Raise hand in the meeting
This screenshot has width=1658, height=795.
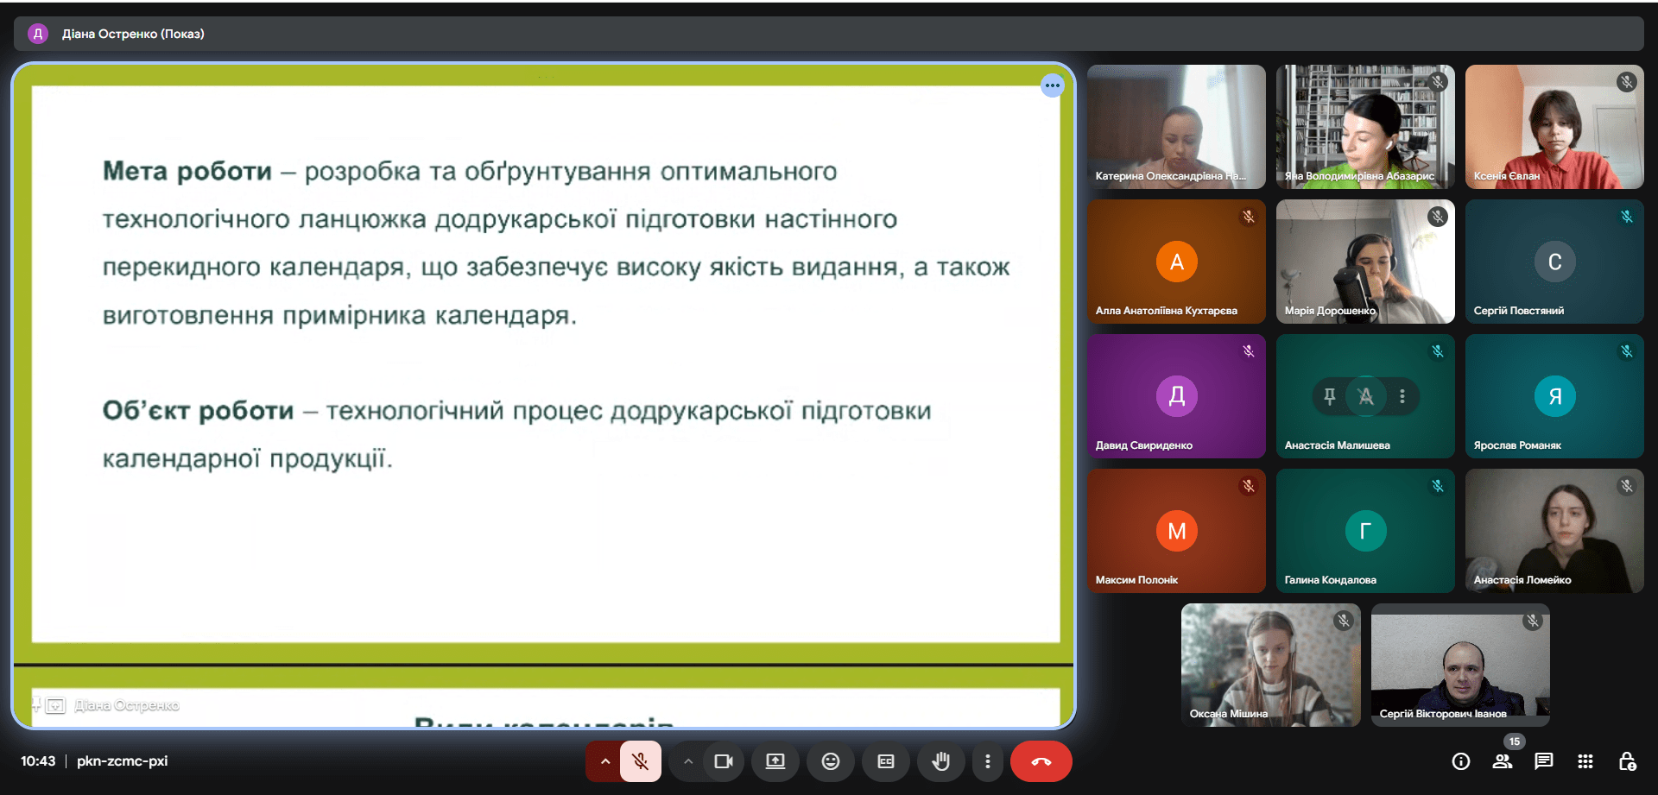tap(941, 761)
